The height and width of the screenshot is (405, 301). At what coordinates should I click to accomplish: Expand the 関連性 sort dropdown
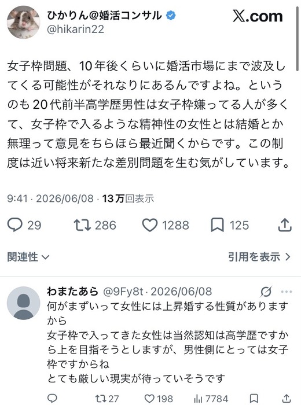(28, 257)
